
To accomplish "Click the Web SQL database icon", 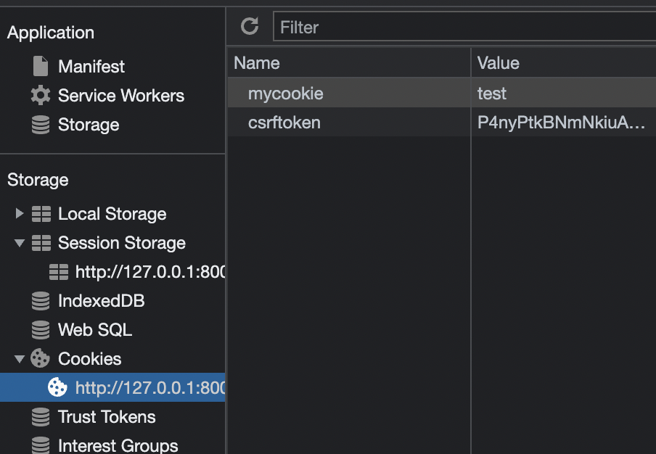I will (x=41, y=330).
